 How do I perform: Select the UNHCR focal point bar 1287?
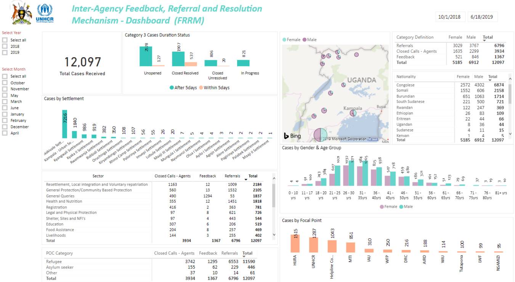pos(313,245)
